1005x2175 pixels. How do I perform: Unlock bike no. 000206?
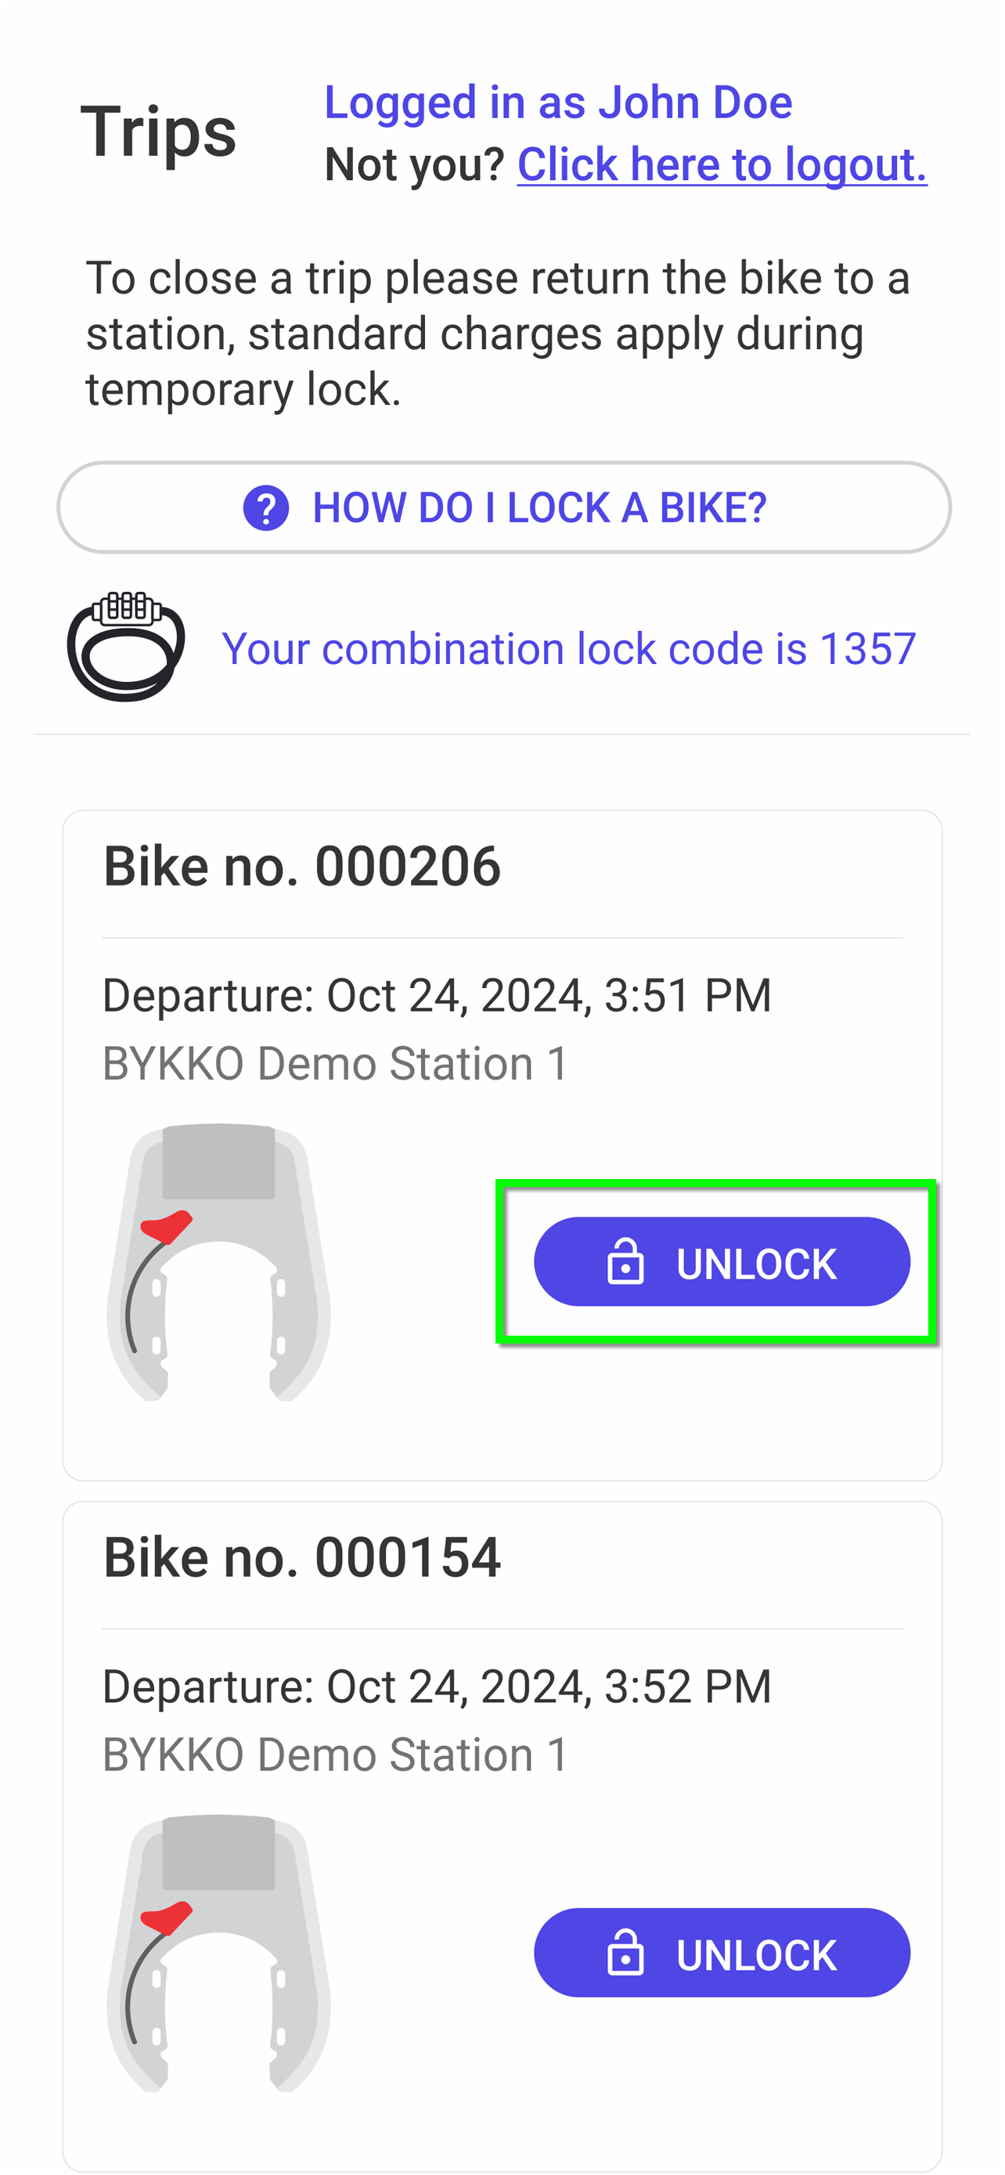coord(722,1261)
